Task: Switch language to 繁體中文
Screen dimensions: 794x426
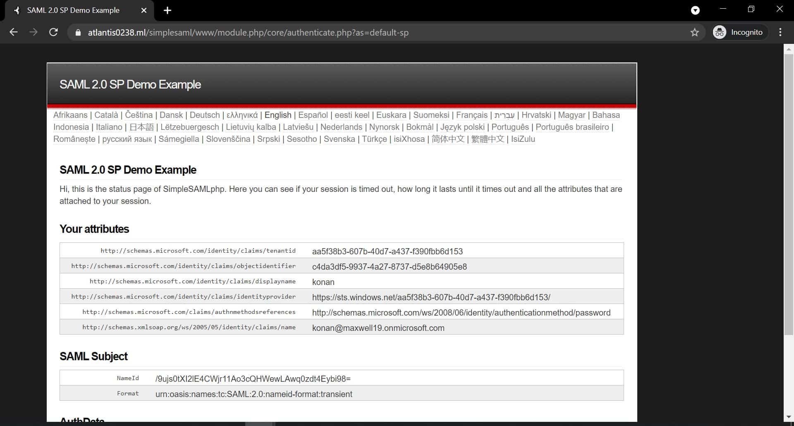Action: (x=488, y=139)
